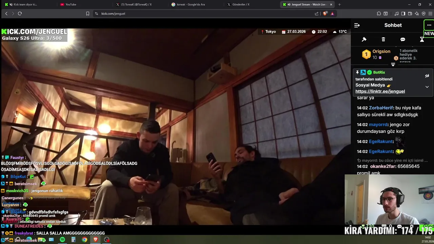Toggle the browser sidebar panel
Image resolution: width=434 pixels, height=244 pixels.
(403, 14)
